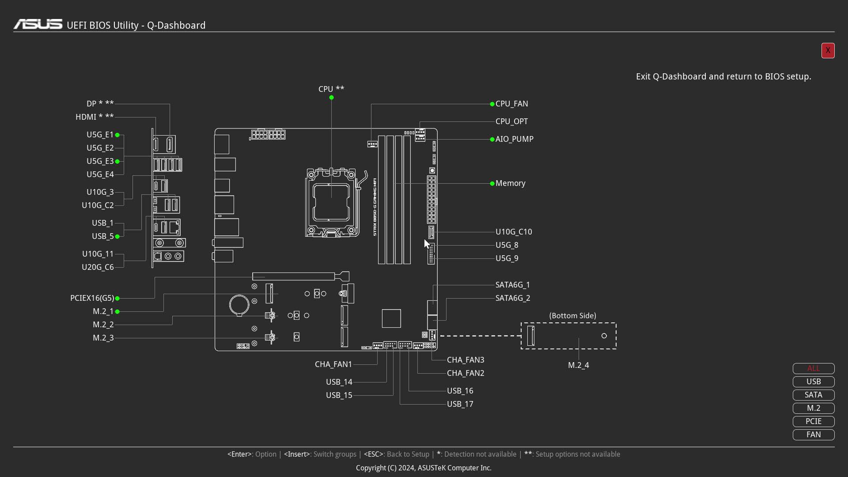Image resolution: width=848 pixels, height=477 pixels.
Task: Click the U10G_C10 connector label
Action: [514, 232]
